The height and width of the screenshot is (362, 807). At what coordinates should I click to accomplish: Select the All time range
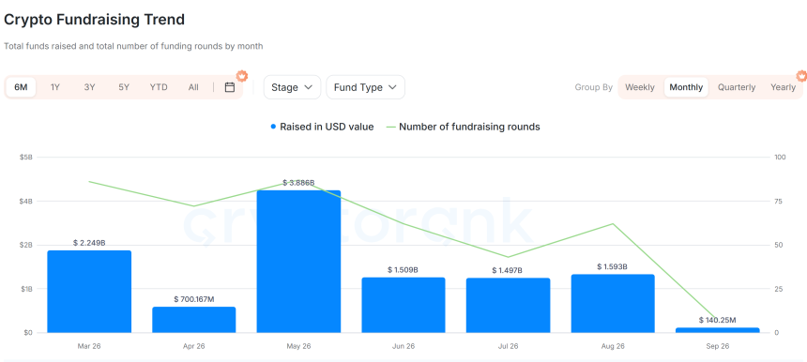pos(193,87)
